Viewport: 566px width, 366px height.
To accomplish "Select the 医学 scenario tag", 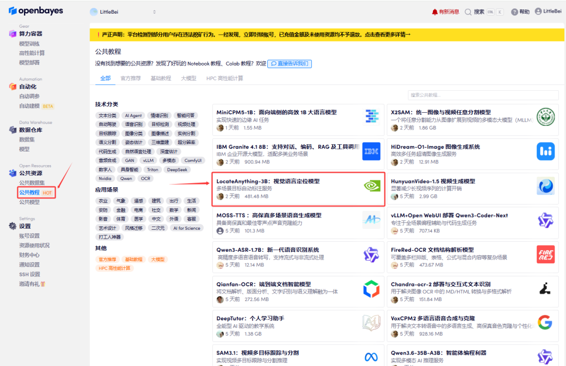I will click(x=138, y=219).
